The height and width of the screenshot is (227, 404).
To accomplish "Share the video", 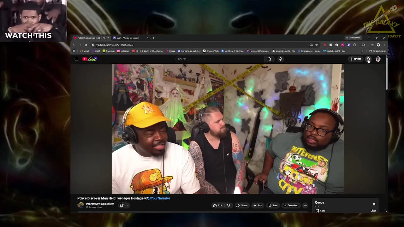I will (242, 205).
